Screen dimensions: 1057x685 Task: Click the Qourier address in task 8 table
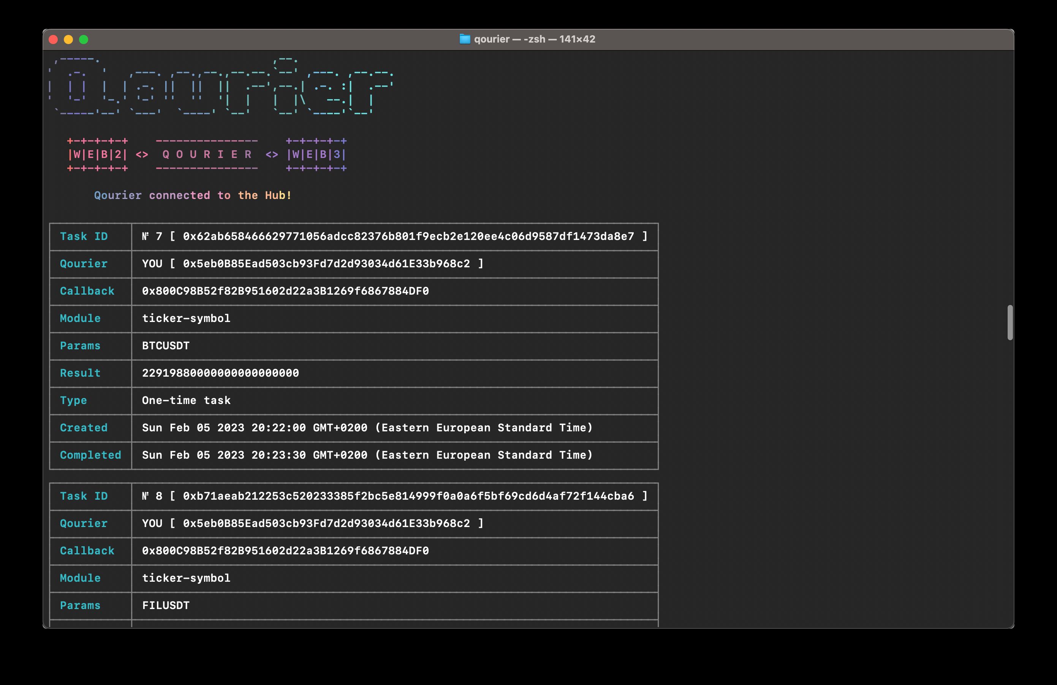(326, 523)
